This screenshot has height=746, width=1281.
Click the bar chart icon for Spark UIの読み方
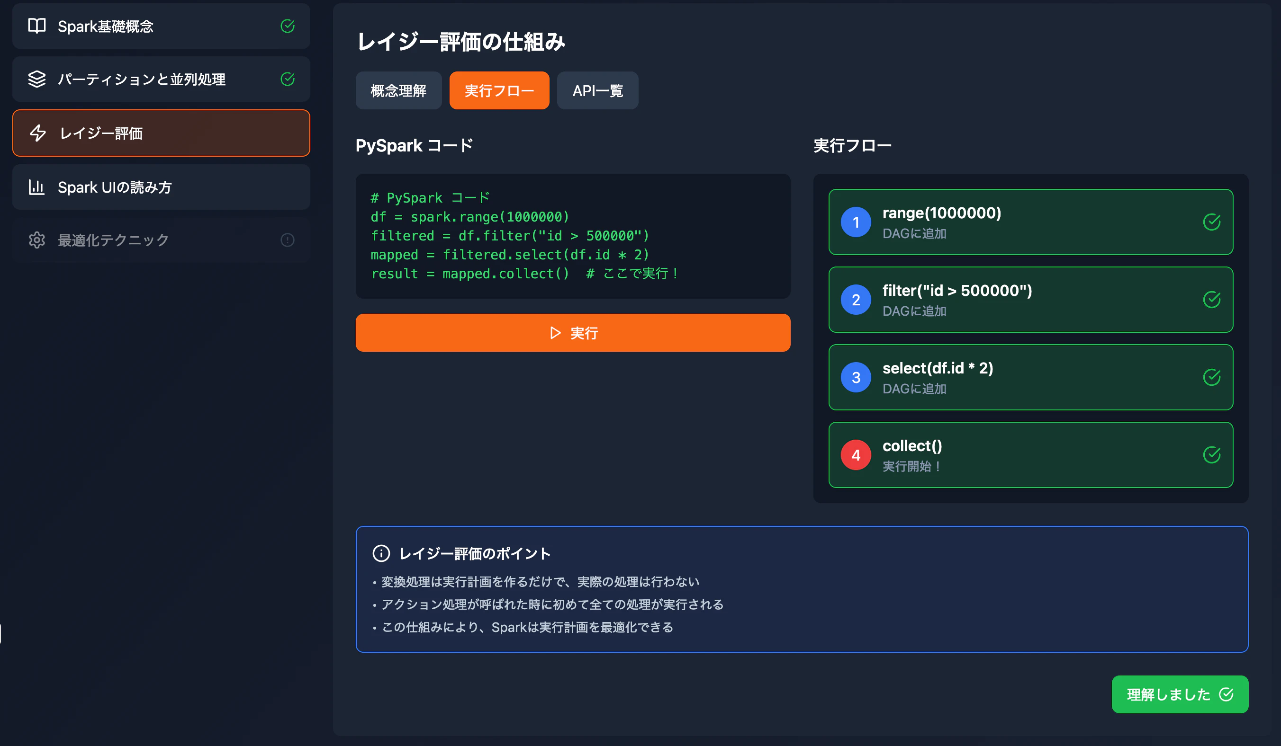36,187
